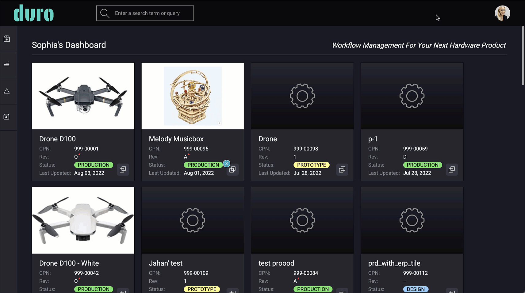This screenshot has height=293, width=525.
Task: Click the PROTOTYPE badge on the Drone product
Action: click(x=311, y=165)
